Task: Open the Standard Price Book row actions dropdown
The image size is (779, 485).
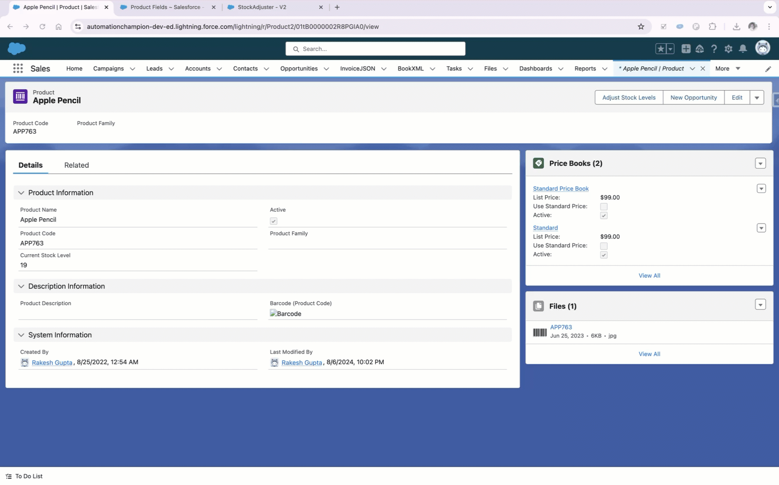Action: (x=761, y=188)
